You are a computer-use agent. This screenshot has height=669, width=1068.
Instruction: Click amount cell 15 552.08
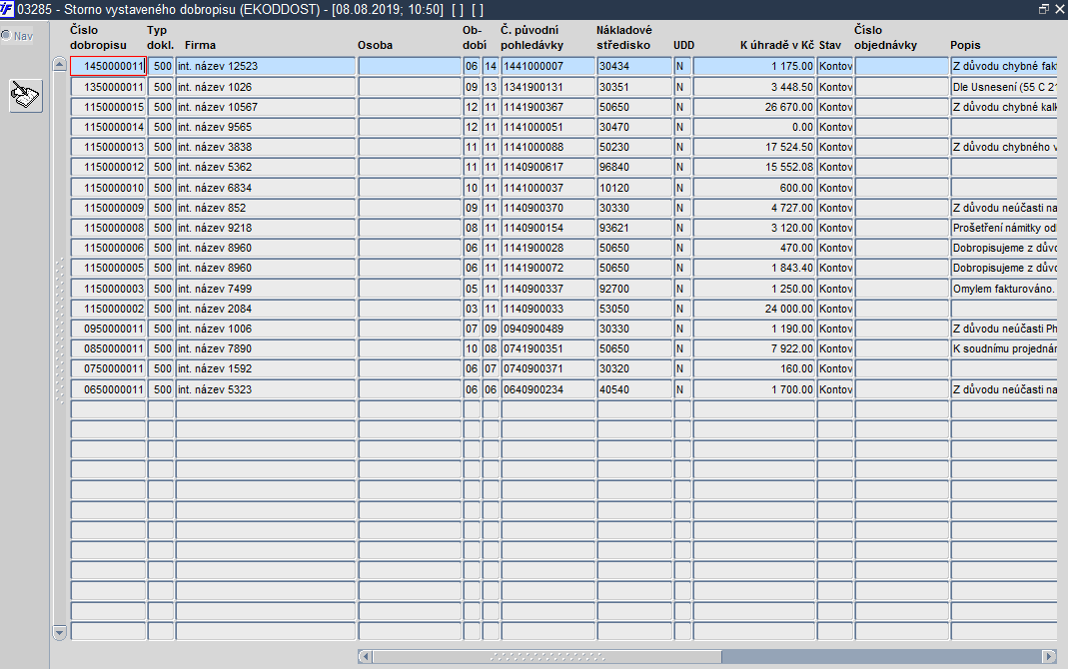[x=754, y=168]
